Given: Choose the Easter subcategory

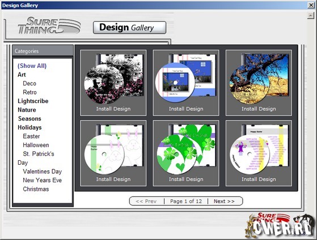Looking at the screenshot, I should point(31,136).
